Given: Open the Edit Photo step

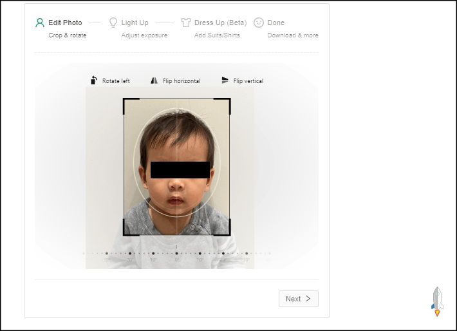Looking at the screenshot, I should 65,23.
